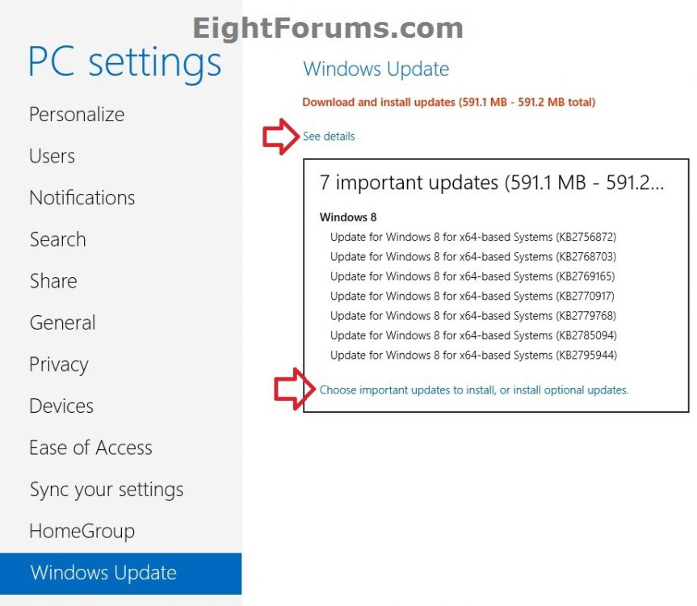Switch to the Privacy settings

(58, 364)
